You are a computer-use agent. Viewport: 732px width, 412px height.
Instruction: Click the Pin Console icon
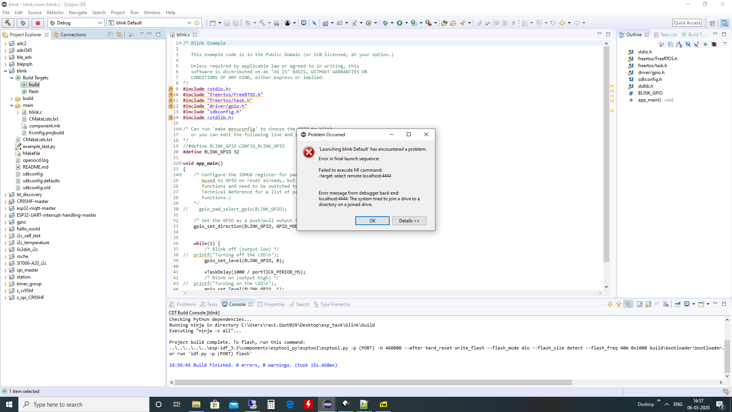(x=677, y=304)
